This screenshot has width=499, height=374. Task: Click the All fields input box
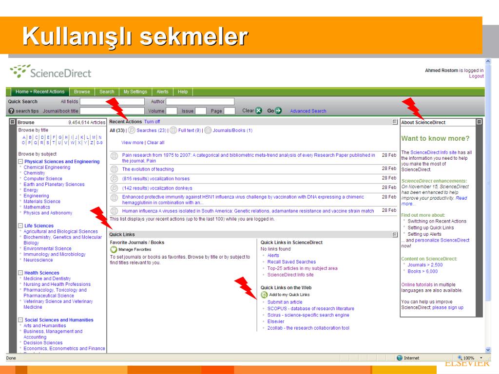click(x=112, y=101)
